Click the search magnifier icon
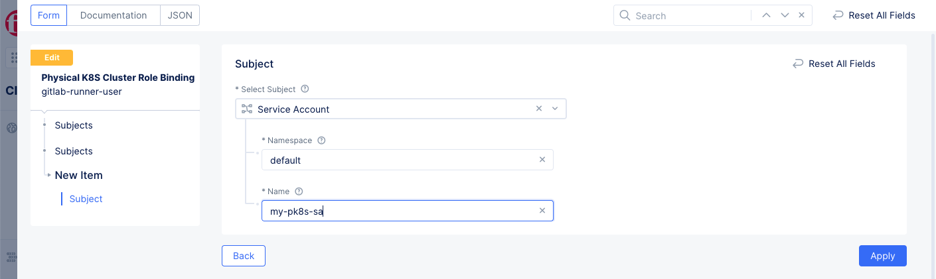 pos(625,15)
